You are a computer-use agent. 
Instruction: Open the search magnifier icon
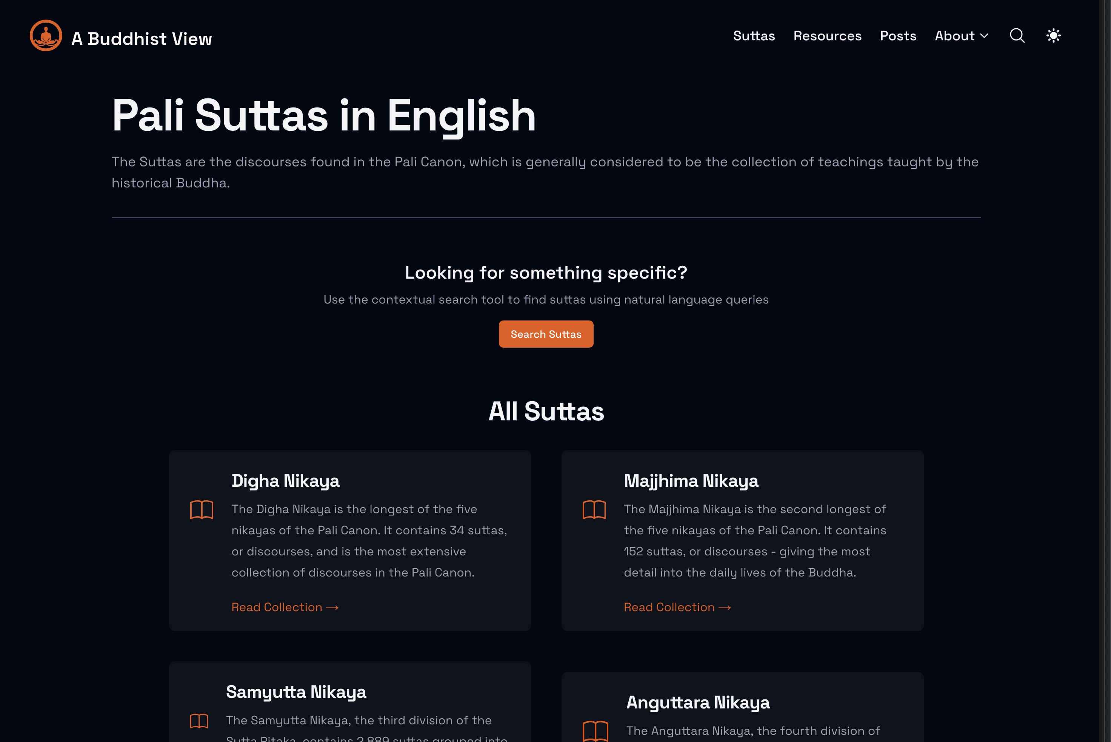(1017, 35)
